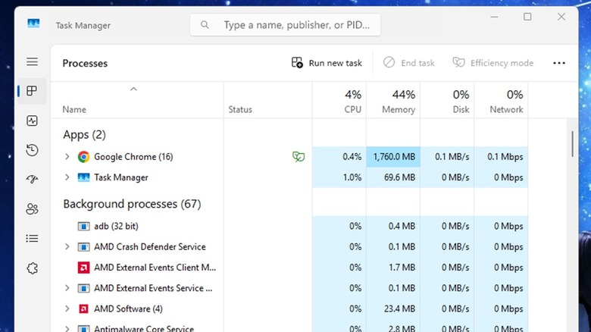Image resolution: width=591 pixels, height=332 pixels.
Task: Open the three-dots more options menu
Action: point(559,63)
